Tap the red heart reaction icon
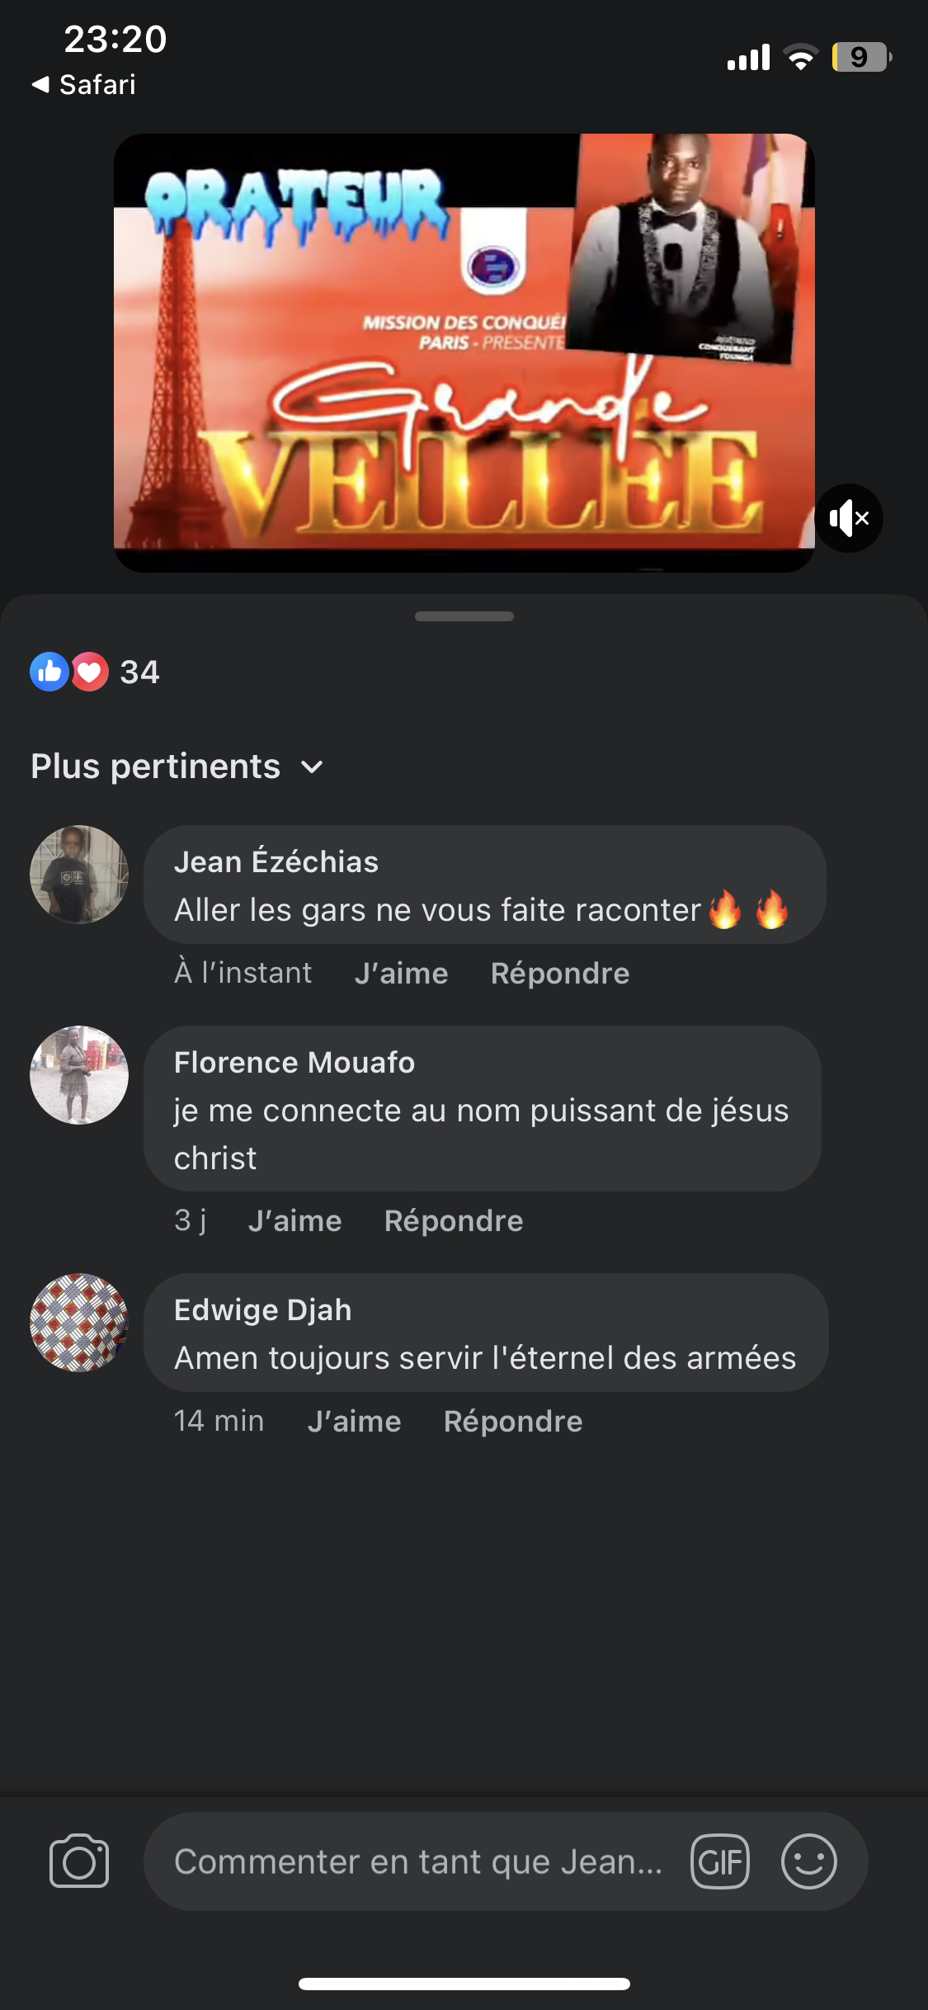 coord(90,672)
